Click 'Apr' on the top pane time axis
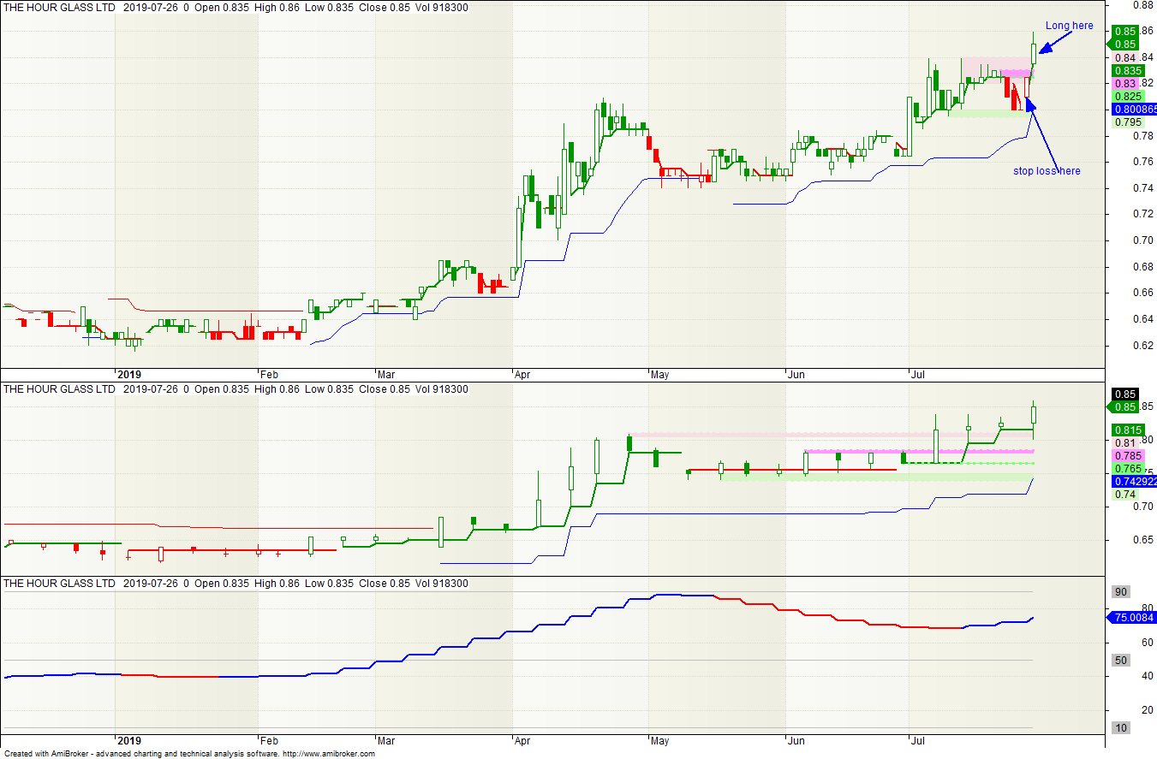Screen dimensions: 1157x759 click(522, 375)
